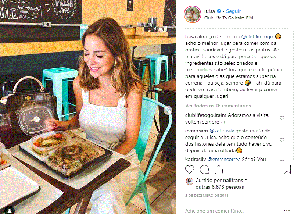Image resolution: width=294 pixels, height=214 pixels.
Task: Expand Ver todos os 16 comentários
Action: coord(218,106)
